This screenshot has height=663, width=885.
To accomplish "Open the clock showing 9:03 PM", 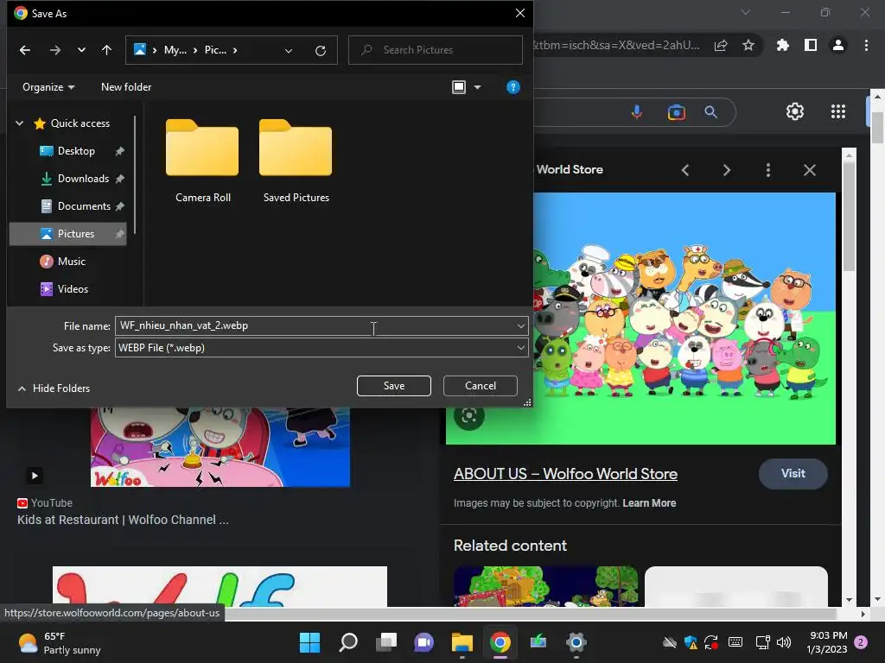I will [x=827, y=642].
